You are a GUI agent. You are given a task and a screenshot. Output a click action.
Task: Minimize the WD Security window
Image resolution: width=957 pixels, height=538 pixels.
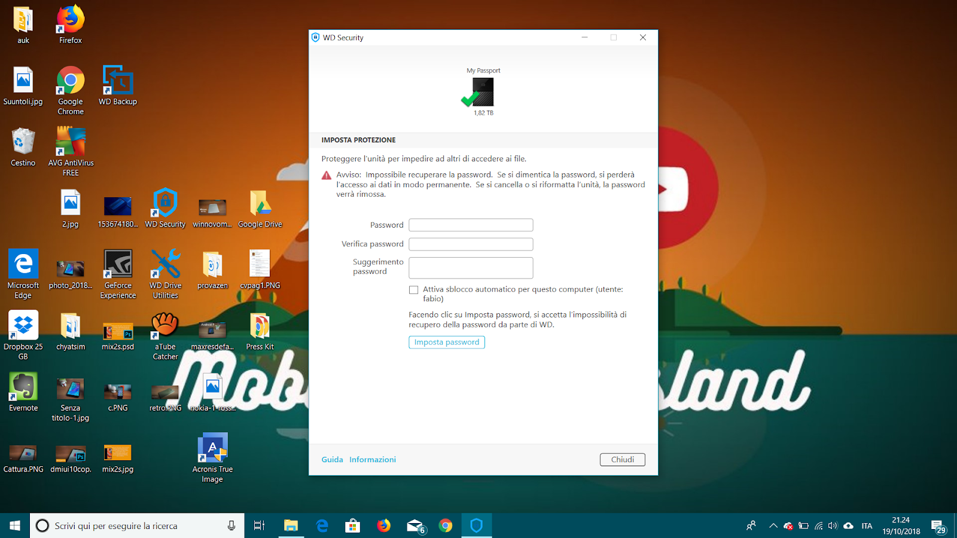[x=584, y=38]
